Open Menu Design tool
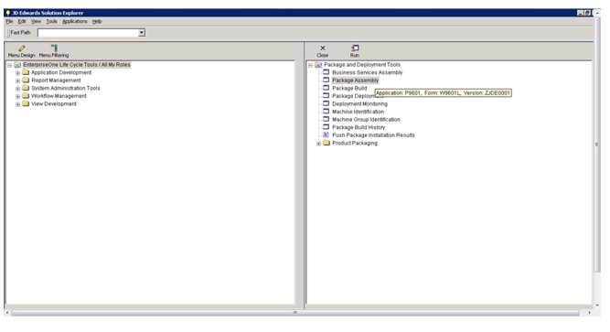610x332 pixels. pyautogui.click(x=21, y=51)
